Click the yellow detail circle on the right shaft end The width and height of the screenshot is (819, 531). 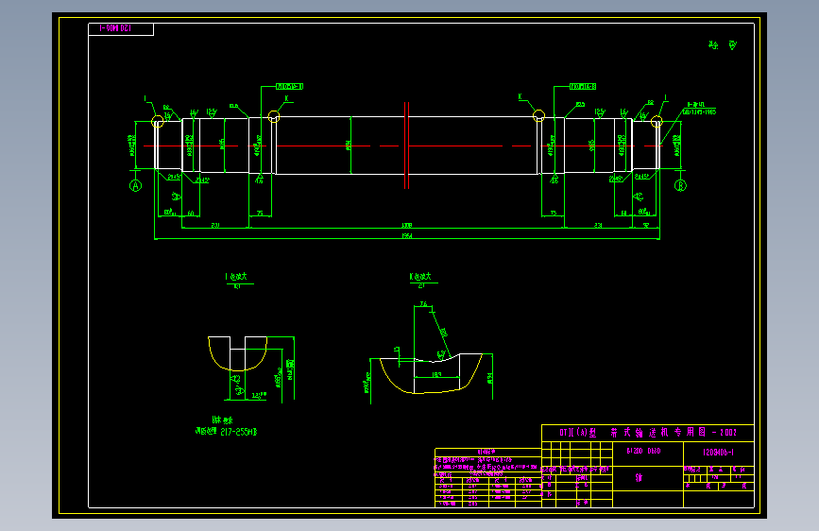point(657,122)
